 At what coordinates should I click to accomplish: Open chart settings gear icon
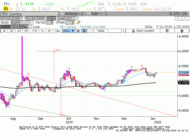coord(182,31)
